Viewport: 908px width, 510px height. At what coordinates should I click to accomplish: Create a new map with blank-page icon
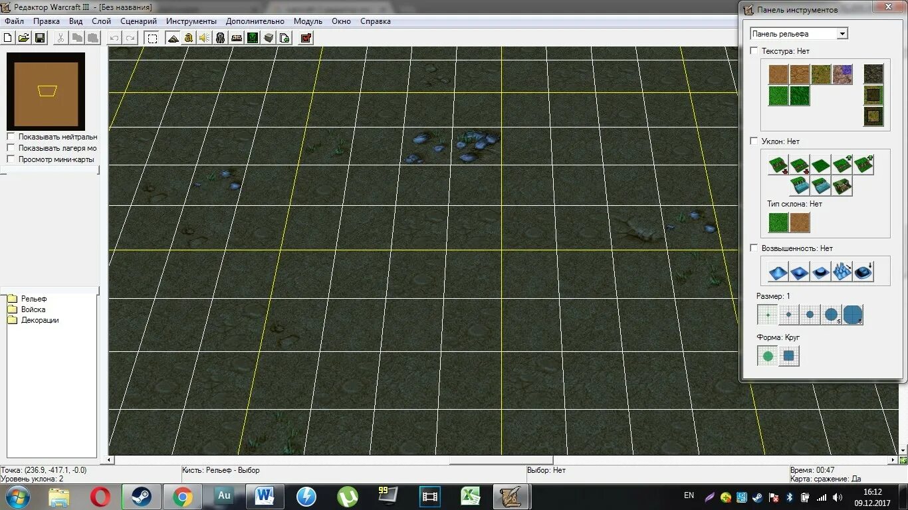click(x=9, y=38)
